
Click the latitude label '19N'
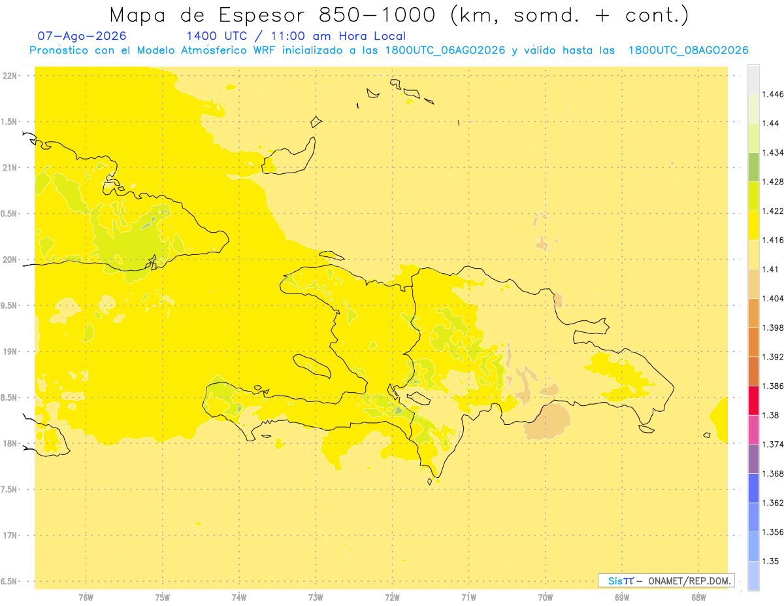tap(10, 352)
